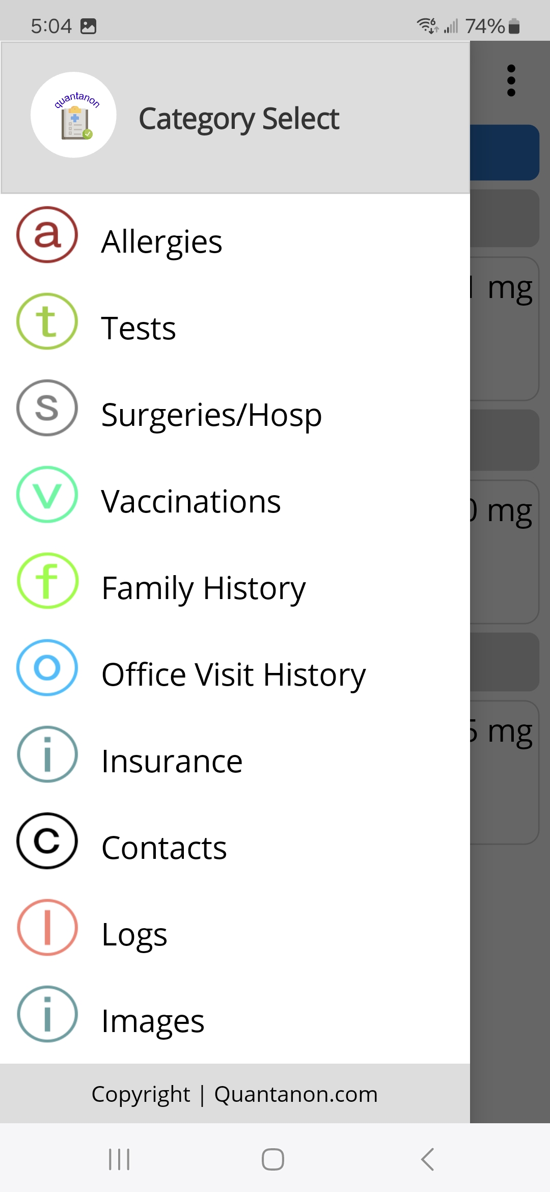Select Office Visit History entry
Image resolution: width=550 pixels, height=1192 pixels.
click(x=233, y=674)
